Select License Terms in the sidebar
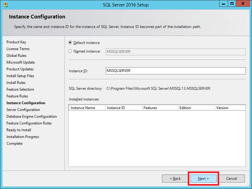 click(x=18, y=49)
